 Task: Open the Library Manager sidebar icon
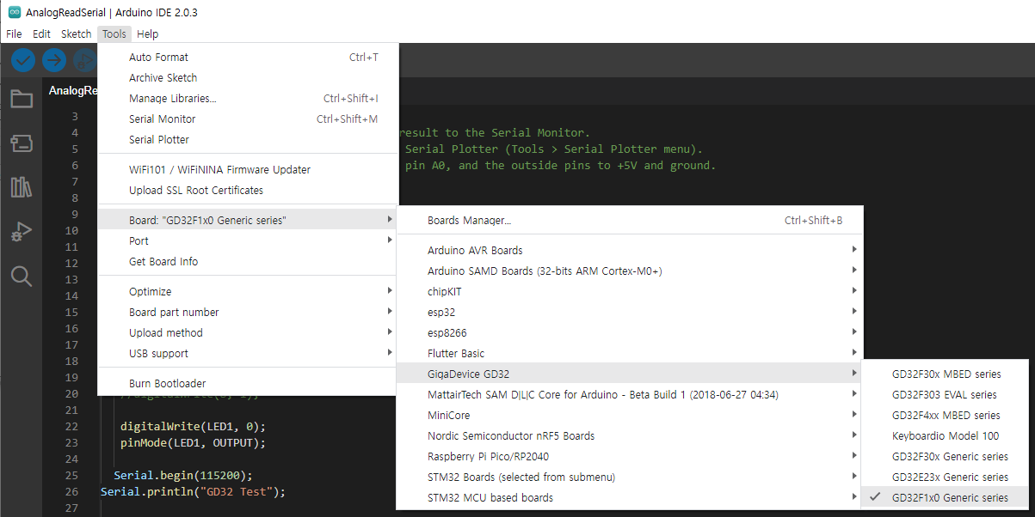[x=22, y=187]
